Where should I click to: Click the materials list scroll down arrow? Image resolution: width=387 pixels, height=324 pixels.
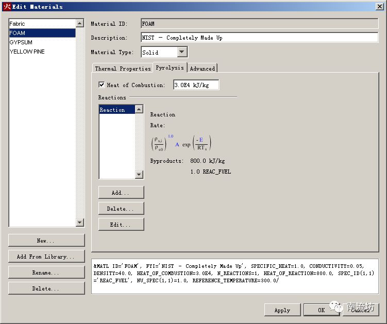pyautogui.click(x=79, y=223)
